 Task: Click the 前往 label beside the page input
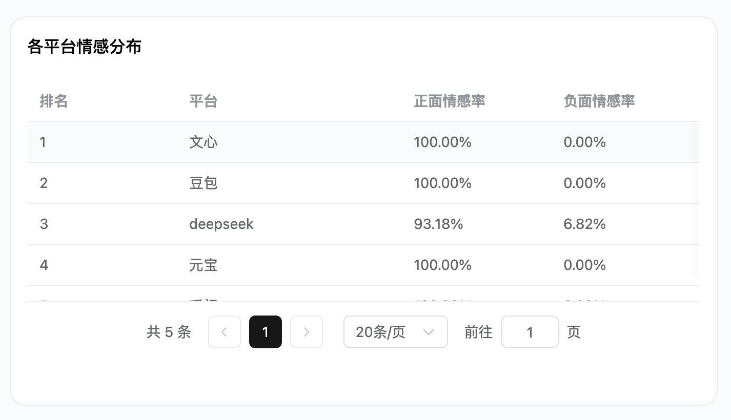(x=478, y=332)
